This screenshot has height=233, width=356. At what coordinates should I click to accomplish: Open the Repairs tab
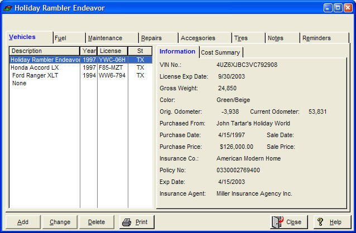[x=151, y=38]
